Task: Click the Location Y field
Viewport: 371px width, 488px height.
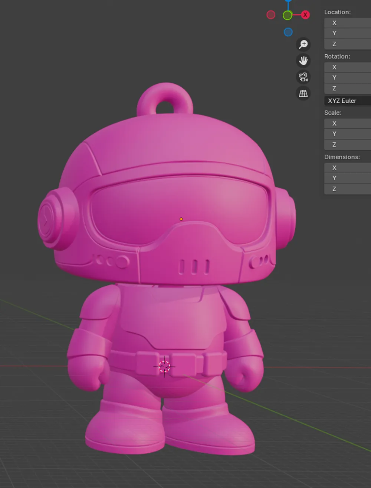Action: (348, 33)
